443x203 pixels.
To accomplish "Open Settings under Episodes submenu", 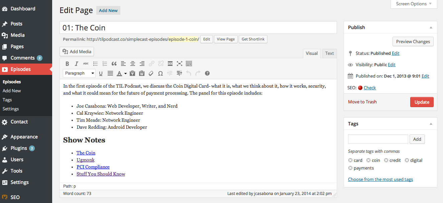I will pyautogui.click(x=11, y=109).
